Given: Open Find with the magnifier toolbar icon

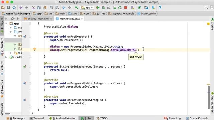Looking at the screenshot, I should tap(51, 8).
